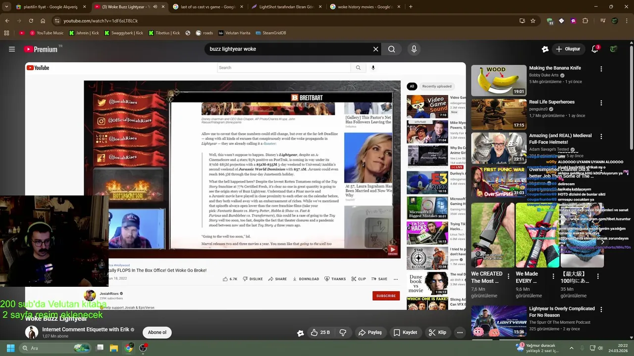This screenshot has height=356, width=634.
Task: Open Making the Banana Knife thumbnail
Action: tap(498, 80)
